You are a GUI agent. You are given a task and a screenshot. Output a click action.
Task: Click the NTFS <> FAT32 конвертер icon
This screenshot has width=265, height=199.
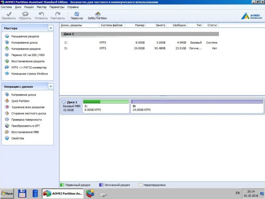click(x=7, y=67)
